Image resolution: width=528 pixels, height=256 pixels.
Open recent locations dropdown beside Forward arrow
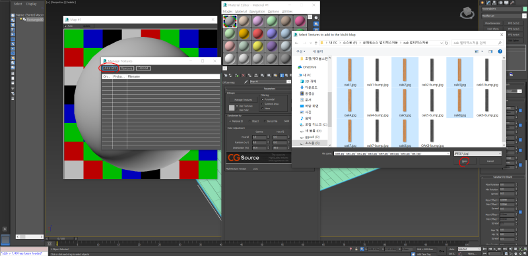[x=310, y=43]
